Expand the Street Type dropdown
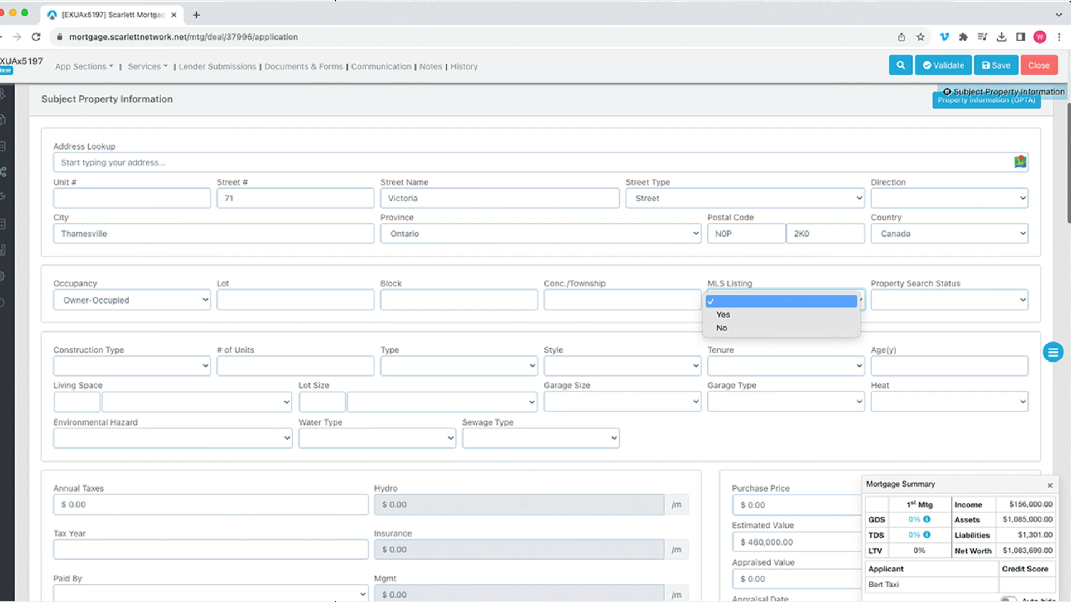This screenshot has height=602, width=1071. (745, 198)
